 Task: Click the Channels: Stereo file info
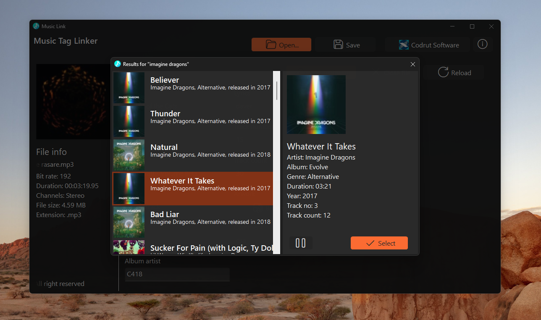click(x=60, y=196)
